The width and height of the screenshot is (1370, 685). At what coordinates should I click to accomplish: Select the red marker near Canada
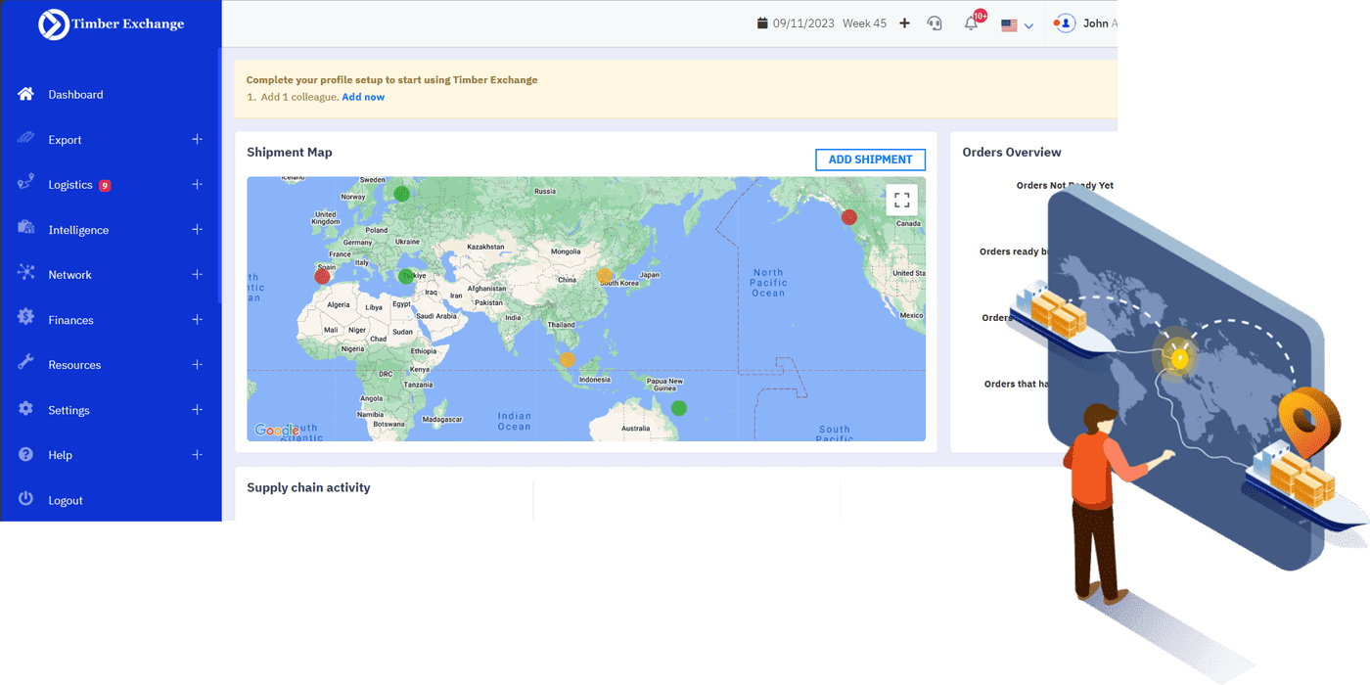click(x=849, y=217)
